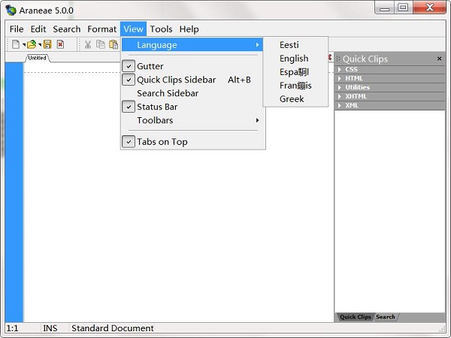Viewport: 451px width, 338px height.
Task: Open the File menu
Action: click(17, 29)
